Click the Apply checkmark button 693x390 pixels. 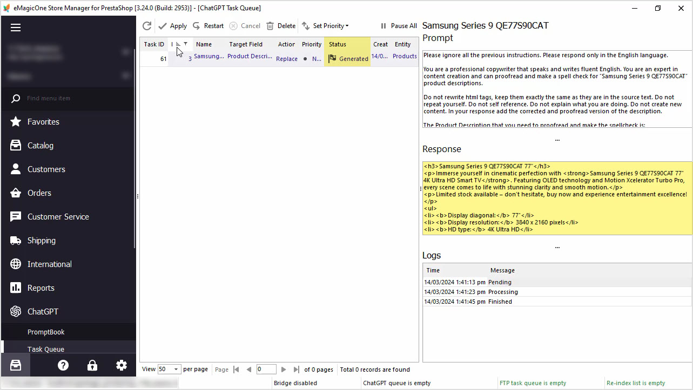[x=172, y=26]
